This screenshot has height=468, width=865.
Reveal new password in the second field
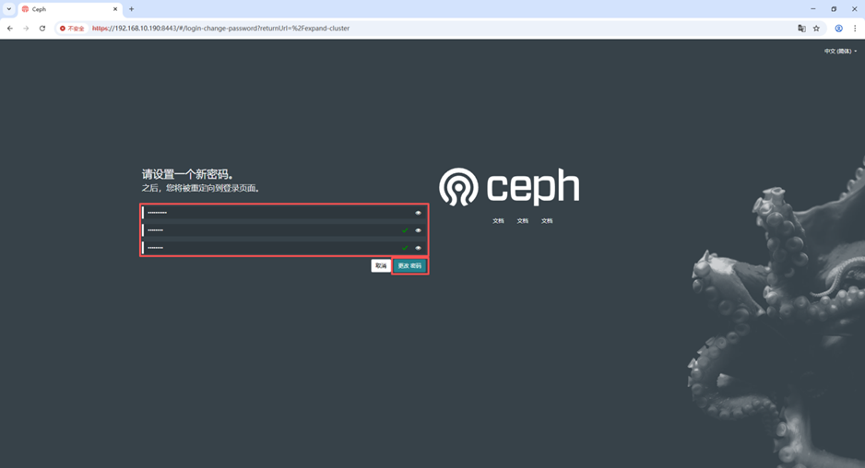pyautogui.click(x=418, y=230)
